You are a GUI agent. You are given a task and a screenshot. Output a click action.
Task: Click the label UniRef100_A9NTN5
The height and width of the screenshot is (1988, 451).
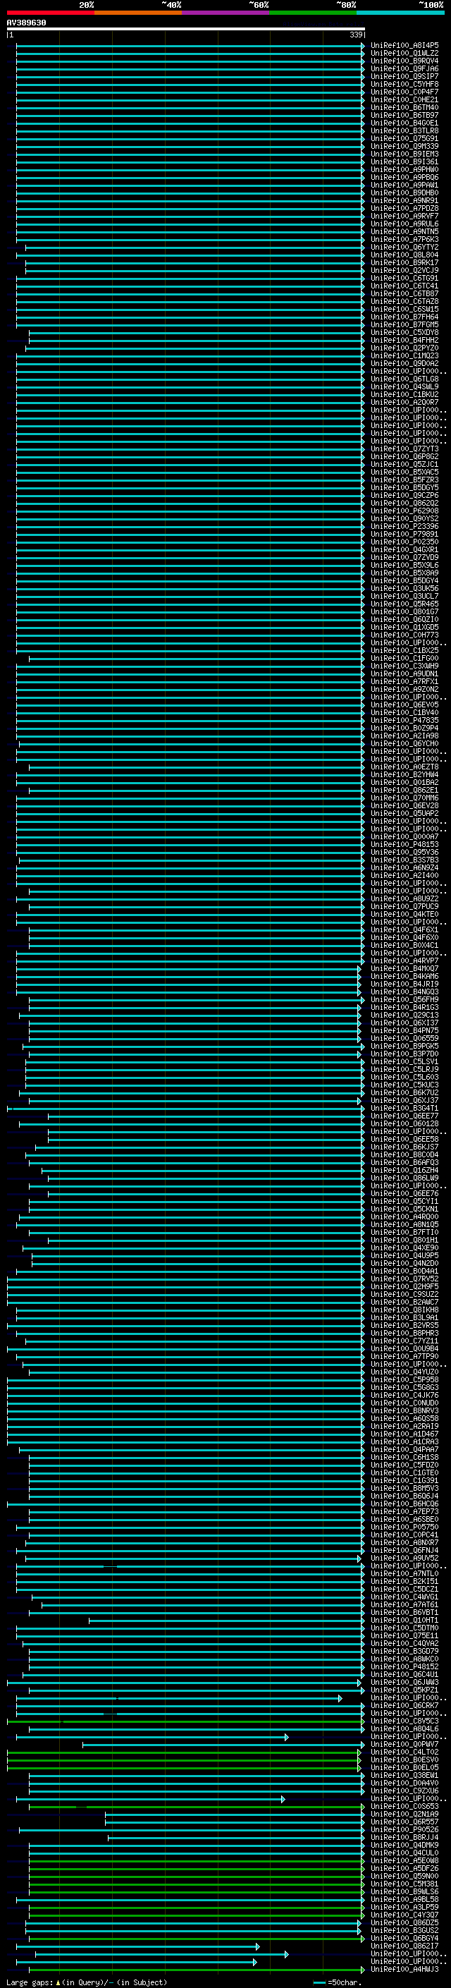click(404, 231)
